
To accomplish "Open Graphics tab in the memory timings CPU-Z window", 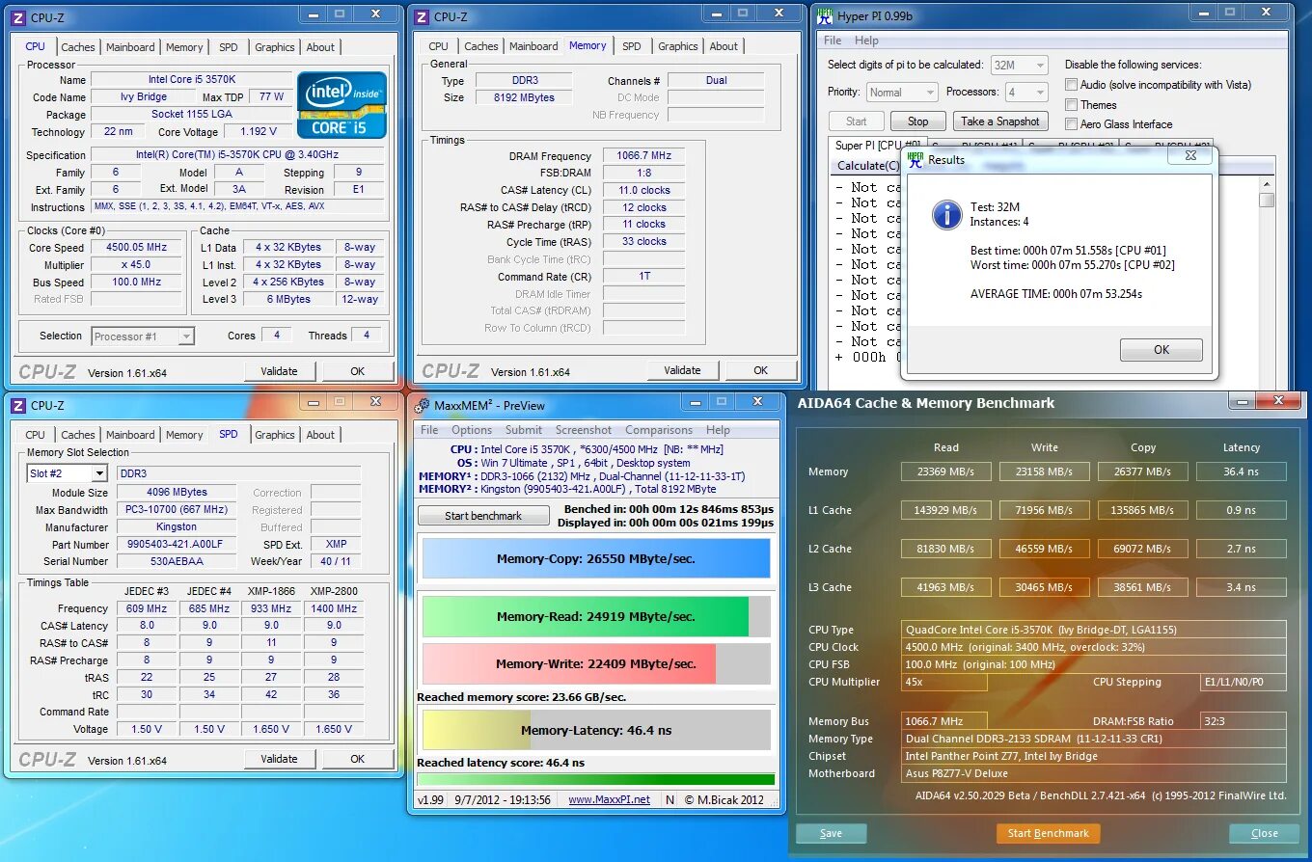I will point(678,45).
